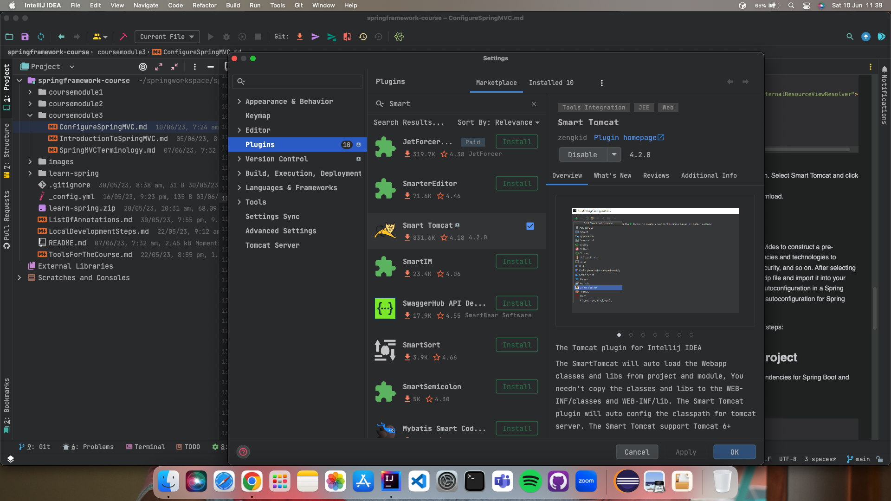Open the Additional Info tab
Viewport: 891px width, 501px height.
pos(709,176)
